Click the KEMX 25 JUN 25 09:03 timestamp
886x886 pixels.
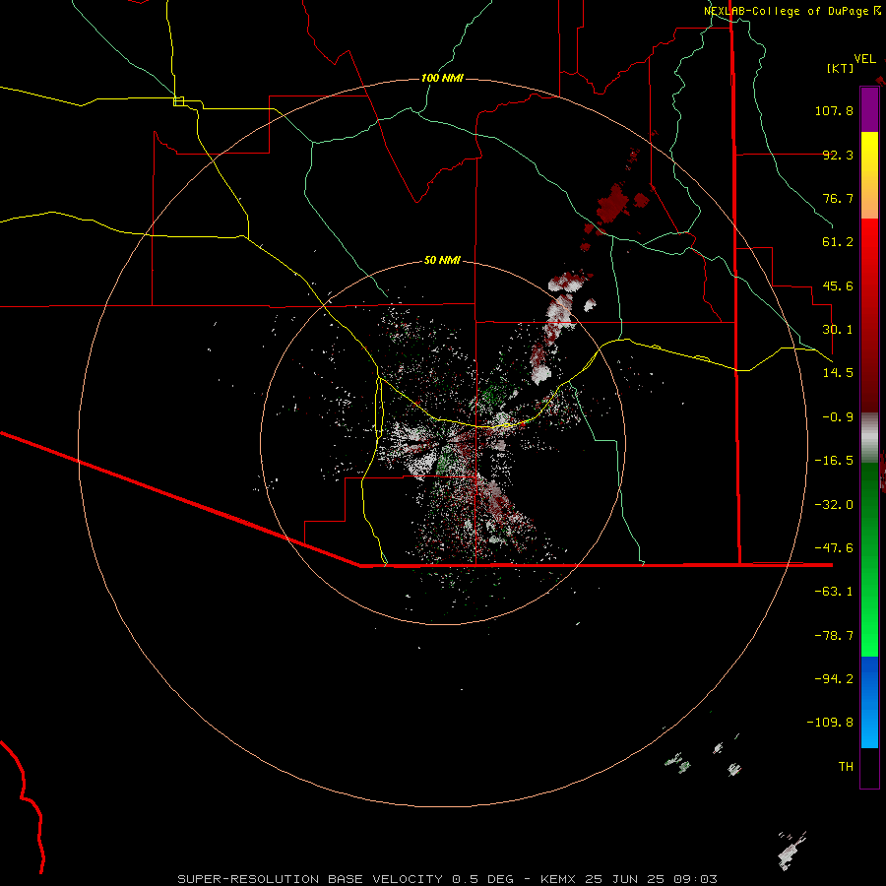pyautogui.click(x=629, y=879)
